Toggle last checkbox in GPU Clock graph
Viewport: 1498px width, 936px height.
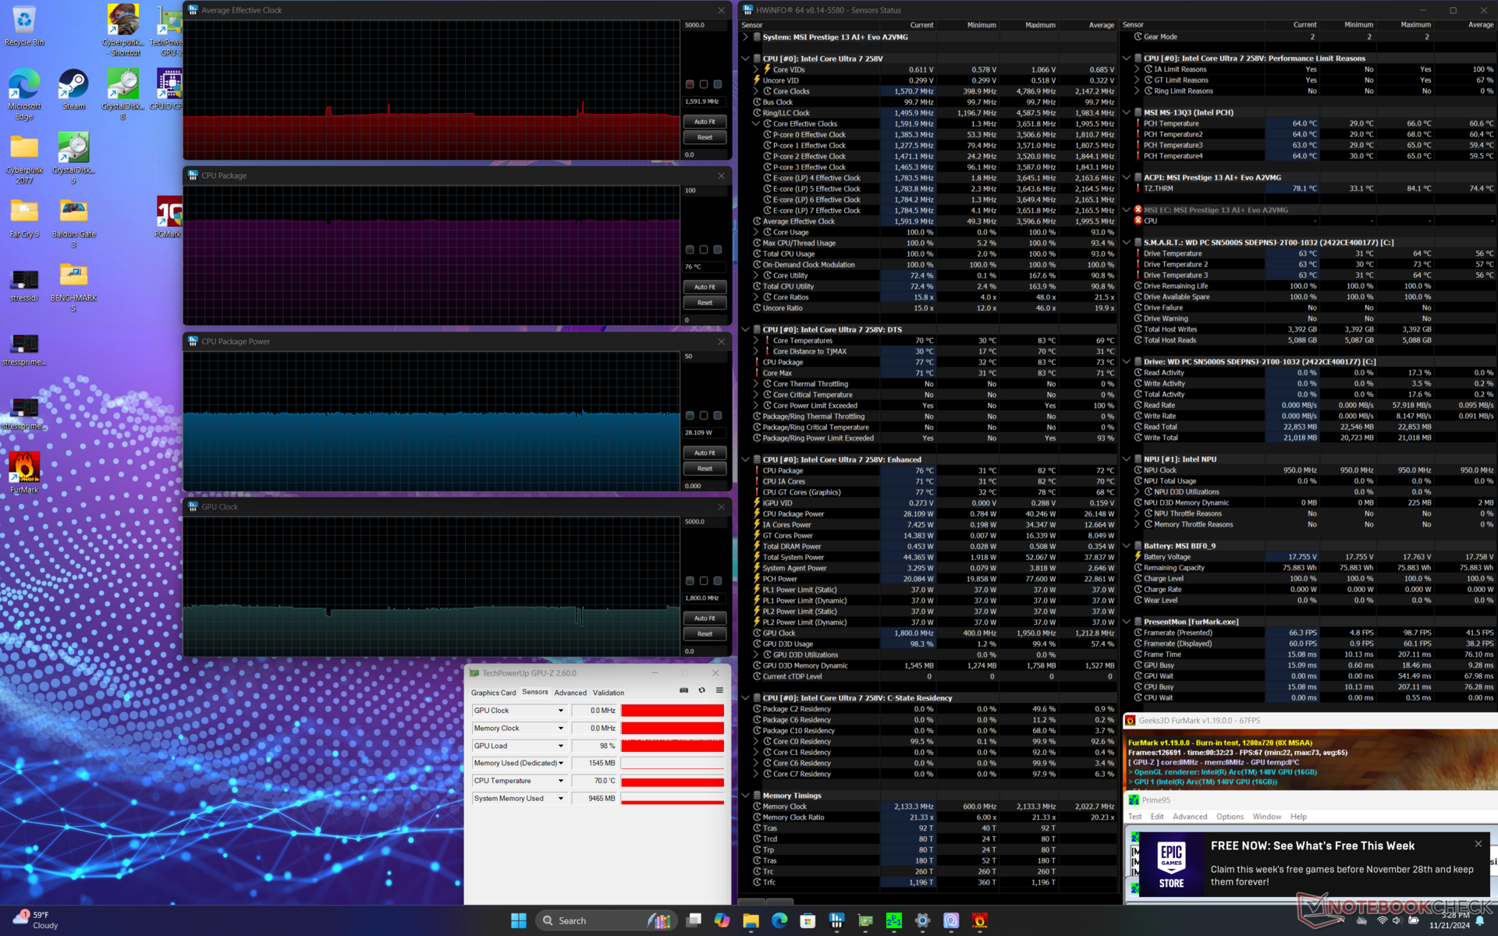tap(718, 581)
